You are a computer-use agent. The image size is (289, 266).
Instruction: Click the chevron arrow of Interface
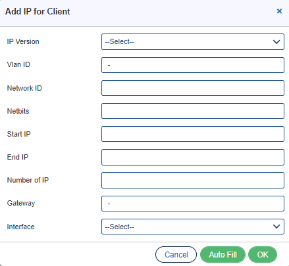pos(276,227)
